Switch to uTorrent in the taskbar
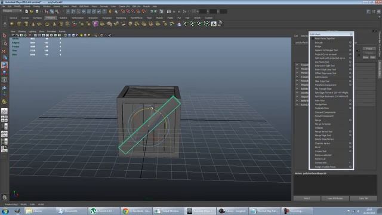The width and height of the screenshot is (382, 215). pyautogui.click(x=103, y=211)
